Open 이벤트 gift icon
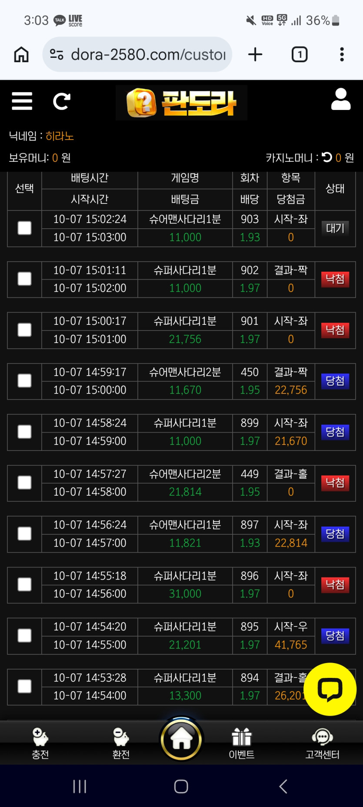 pyautogui.click(x=242, y=744)
